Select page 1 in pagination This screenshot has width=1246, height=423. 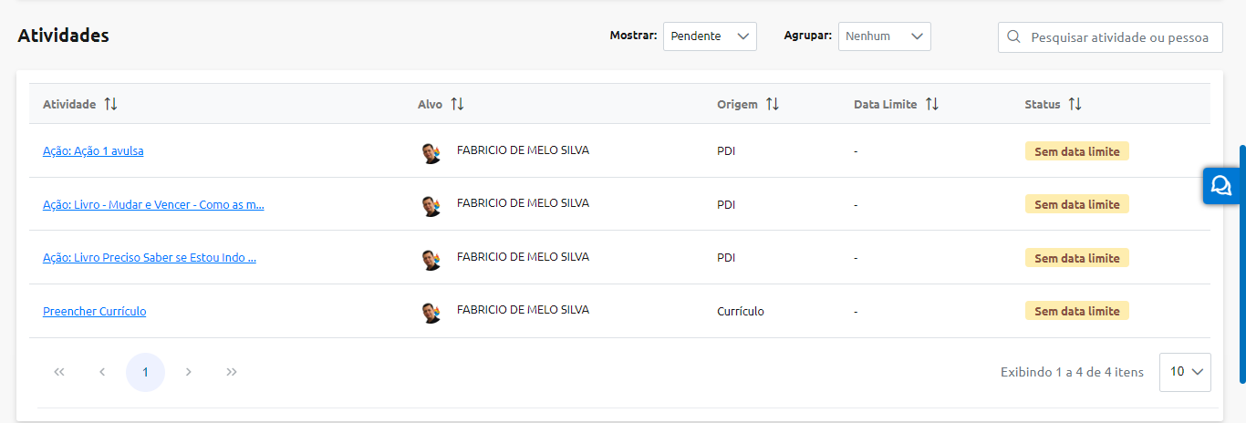pos(145,372)
